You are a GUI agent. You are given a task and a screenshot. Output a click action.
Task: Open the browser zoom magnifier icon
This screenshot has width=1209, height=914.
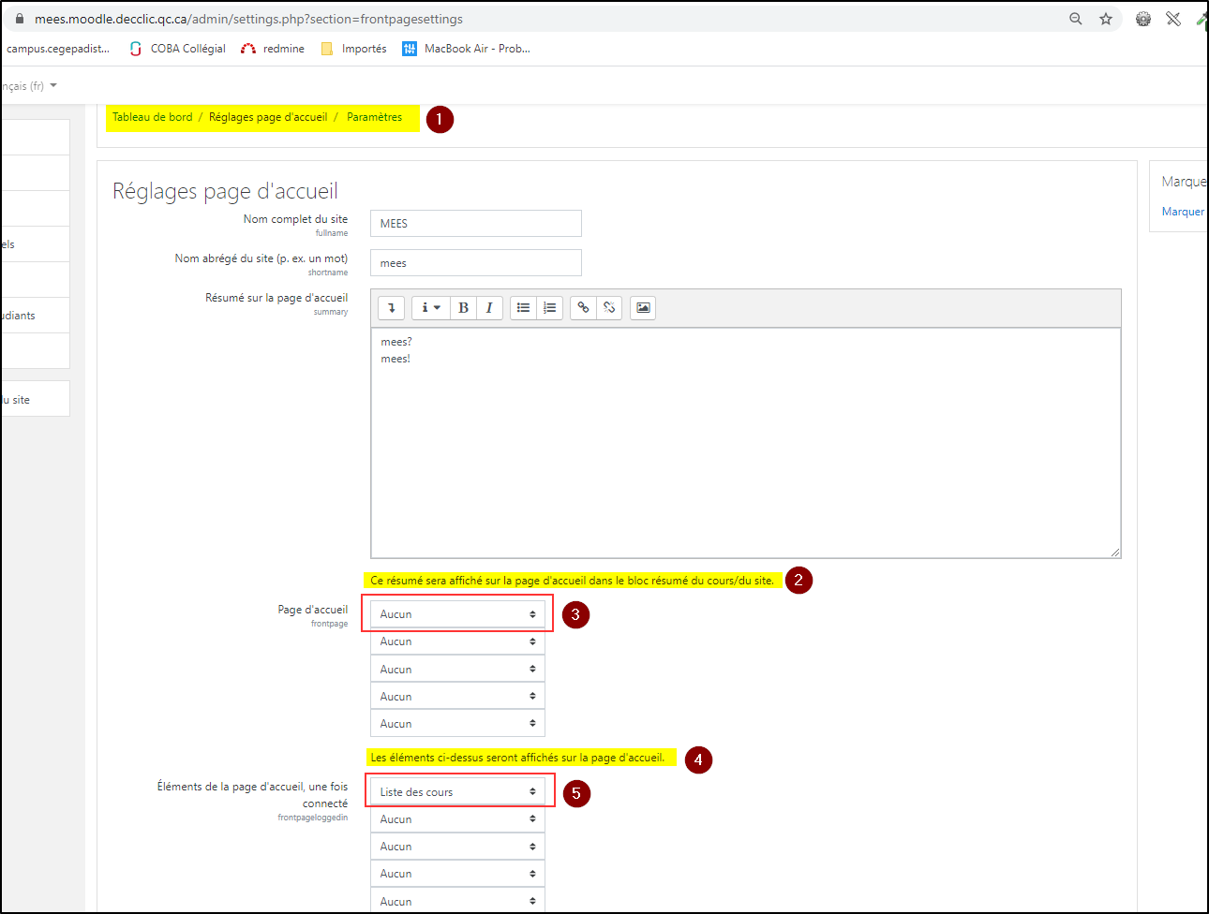[x=1076, y=19]
